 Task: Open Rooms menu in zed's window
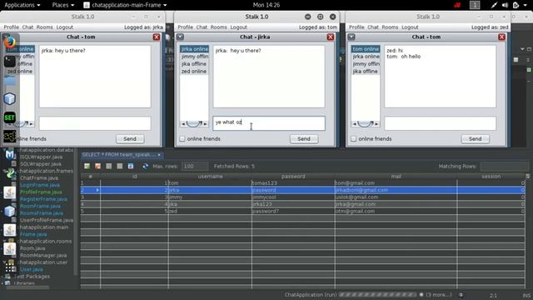[x=390, y=27]
